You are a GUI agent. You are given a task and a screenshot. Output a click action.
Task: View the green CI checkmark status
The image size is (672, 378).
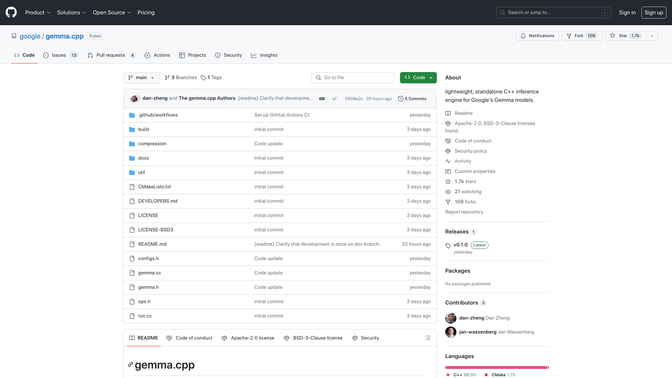click(x=335, y=99)
